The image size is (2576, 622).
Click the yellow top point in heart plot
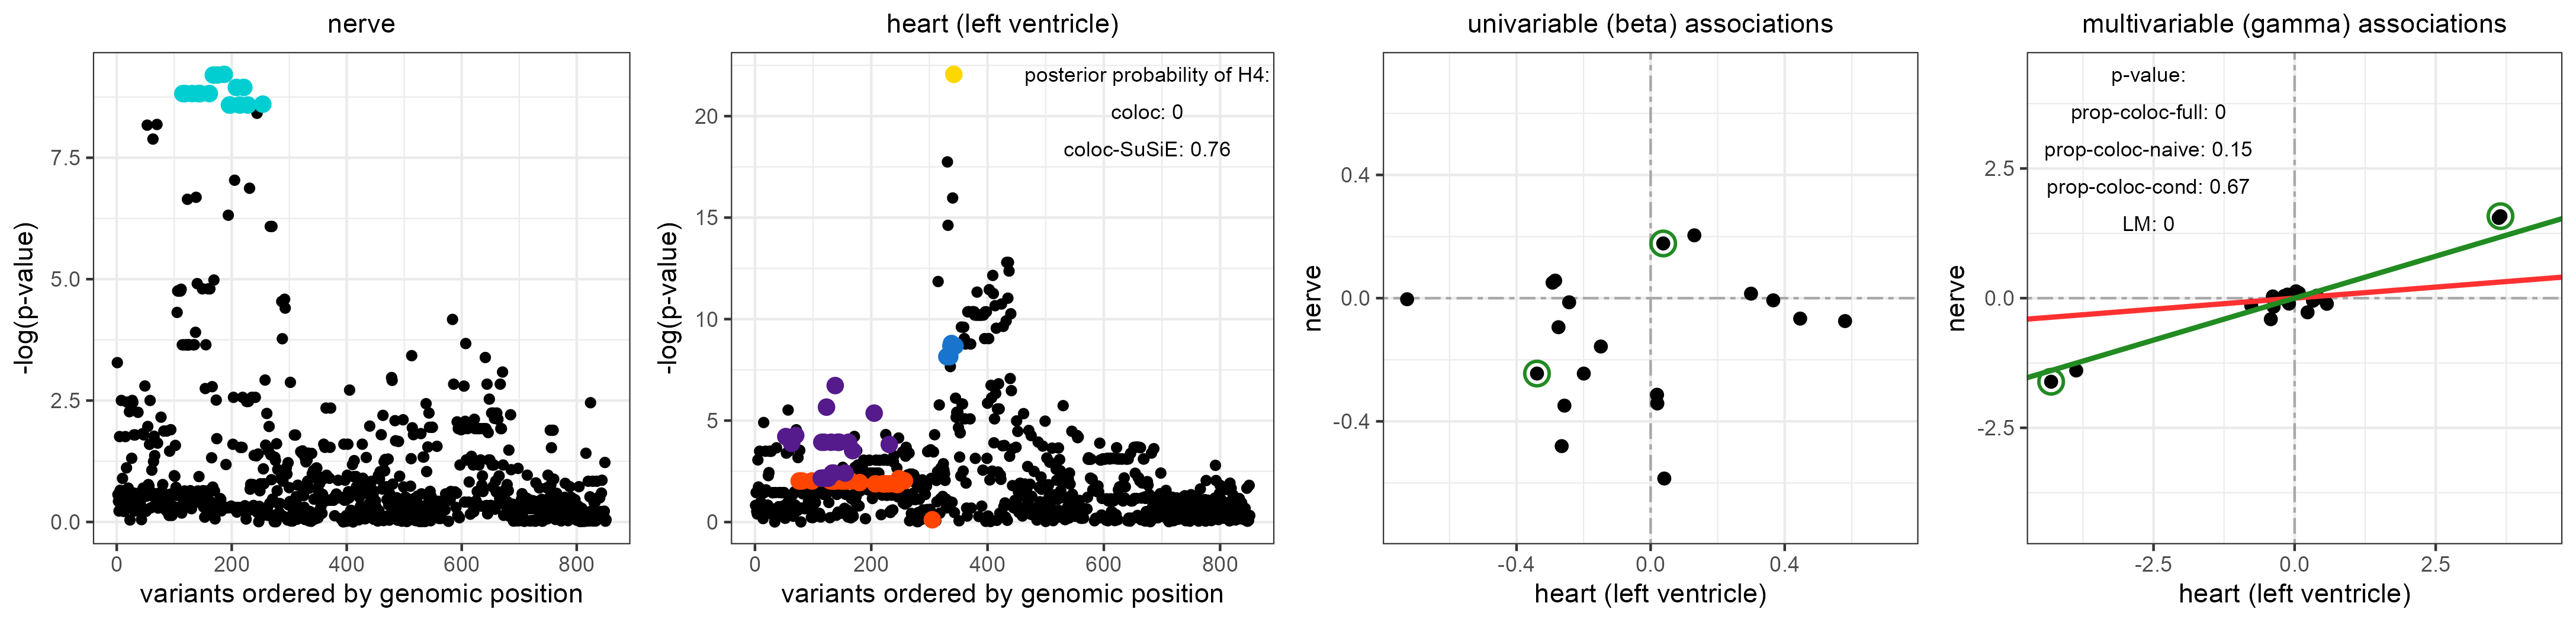[953, 74]
